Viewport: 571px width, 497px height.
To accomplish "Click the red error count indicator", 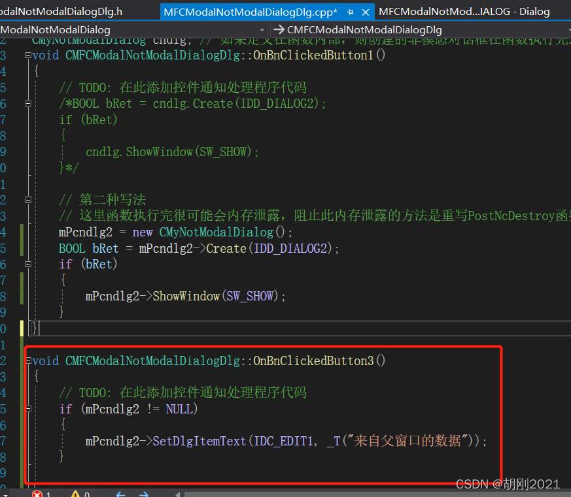I will coord(41,494).
